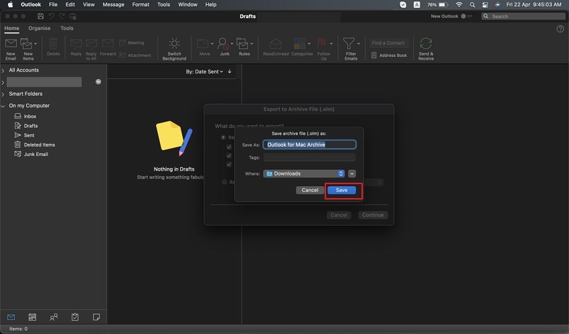Click the New Items icon
Screen dimensions: 569x334
click(26, 44)
